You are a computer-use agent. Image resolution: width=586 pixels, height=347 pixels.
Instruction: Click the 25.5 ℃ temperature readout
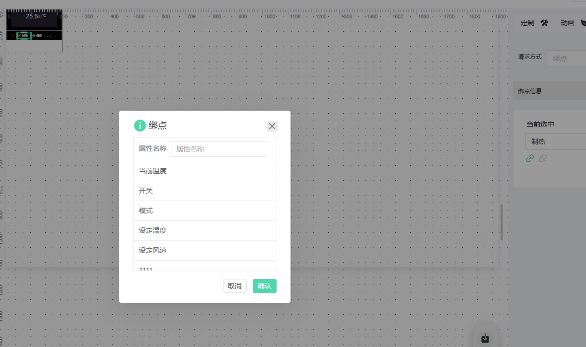click(35, 16)
